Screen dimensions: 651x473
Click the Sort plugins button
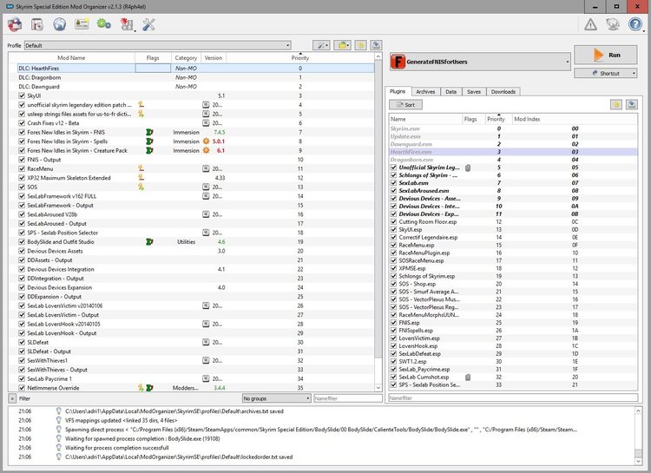click(x=405, y=105)
